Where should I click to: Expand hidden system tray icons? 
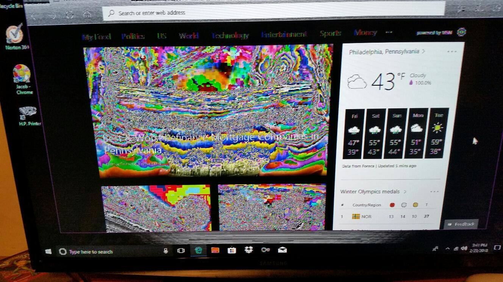click(x=447, y=248)
